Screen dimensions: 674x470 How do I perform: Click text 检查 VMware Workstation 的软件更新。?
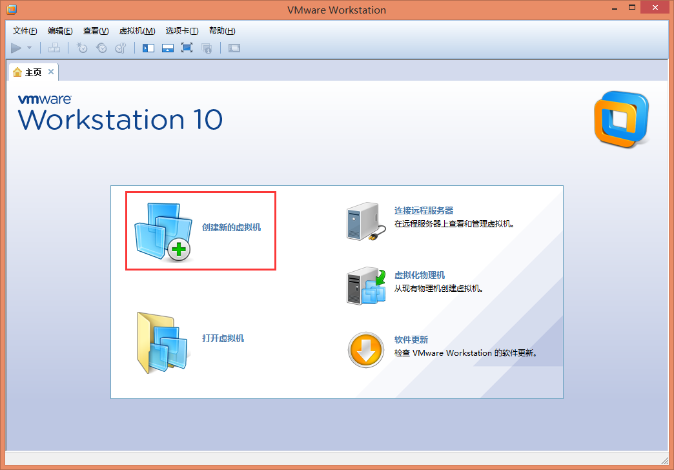point(465,353)
